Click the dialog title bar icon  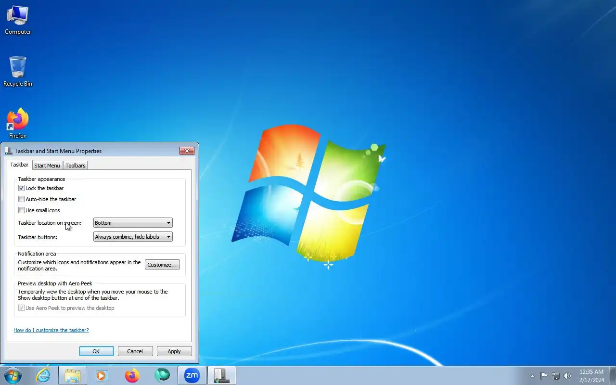[8, 151]
